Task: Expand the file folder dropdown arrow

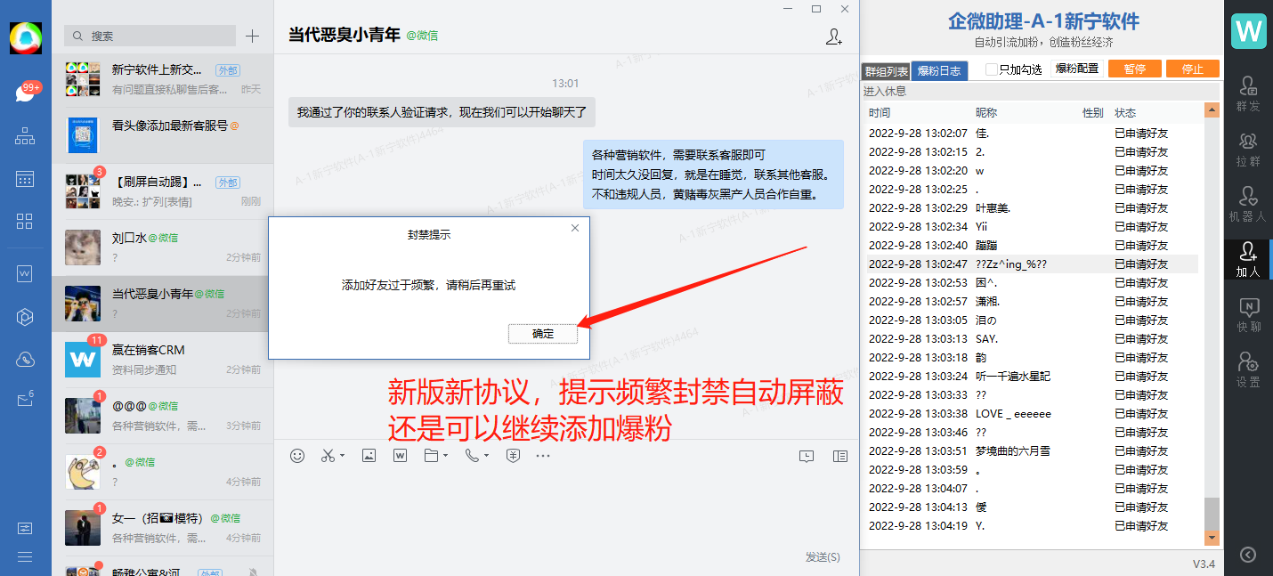Action: pos(445,456)
